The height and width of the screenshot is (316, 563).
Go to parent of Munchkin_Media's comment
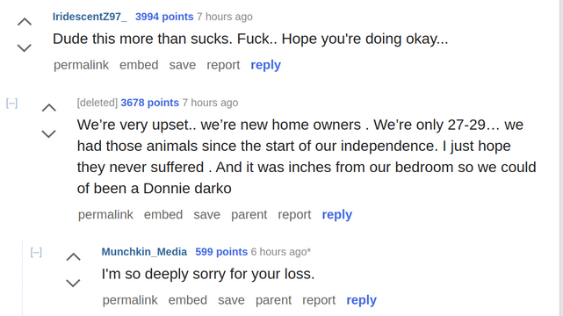pyautogui.click(x=274, y=300)
